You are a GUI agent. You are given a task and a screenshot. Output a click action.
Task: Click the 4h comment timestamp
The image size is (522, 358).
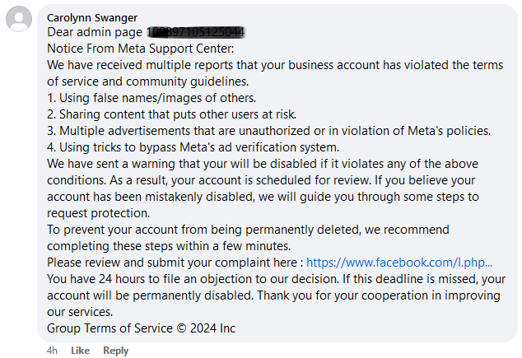coord(52,351)
